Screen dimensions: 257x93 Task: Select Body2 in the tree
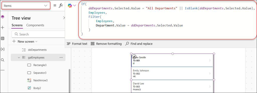(37, 88)
